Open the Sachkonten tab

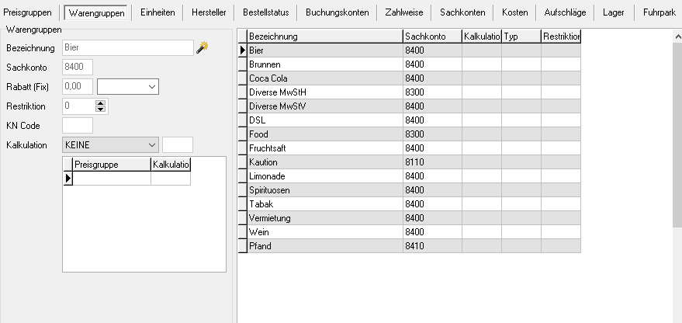click(x=462, y=12)
